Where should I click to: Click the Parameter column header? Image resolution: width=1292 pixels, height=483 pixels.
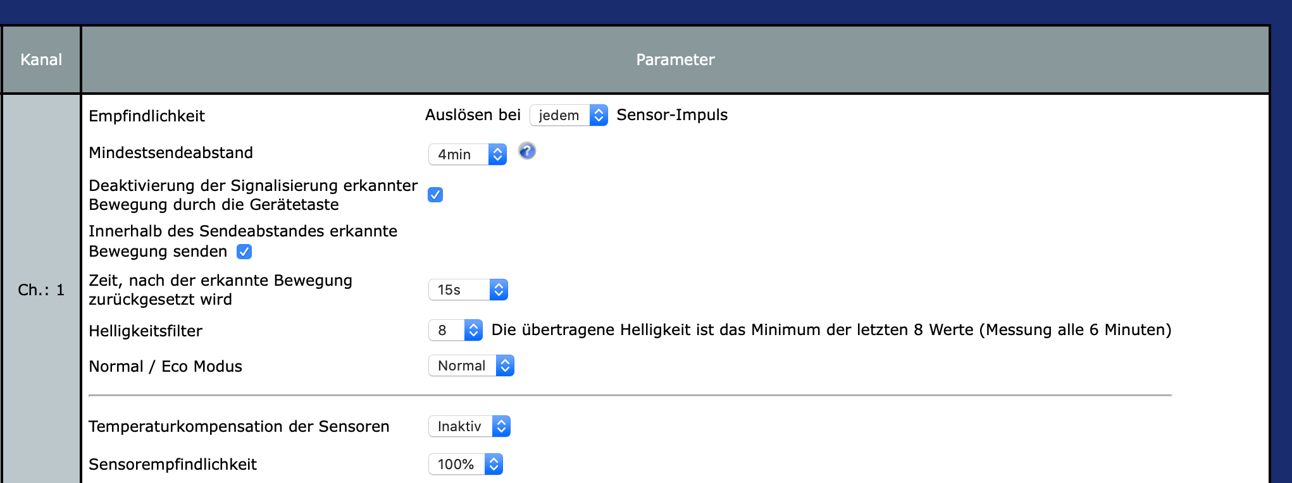675,60
